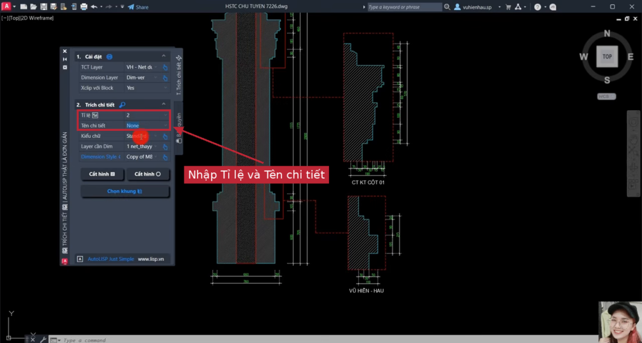Click the Save to Web & Mobile icon
The image size is (642, 343).
[x=74, y=7]
